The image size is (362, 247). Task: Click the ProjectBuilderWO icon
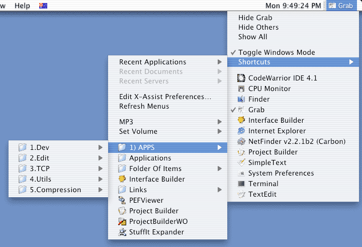(x=121, y=221)
